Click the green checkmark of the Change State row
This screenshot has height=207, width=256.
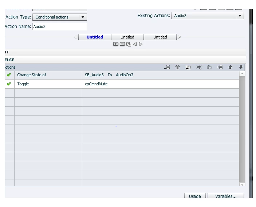(9, 75)
